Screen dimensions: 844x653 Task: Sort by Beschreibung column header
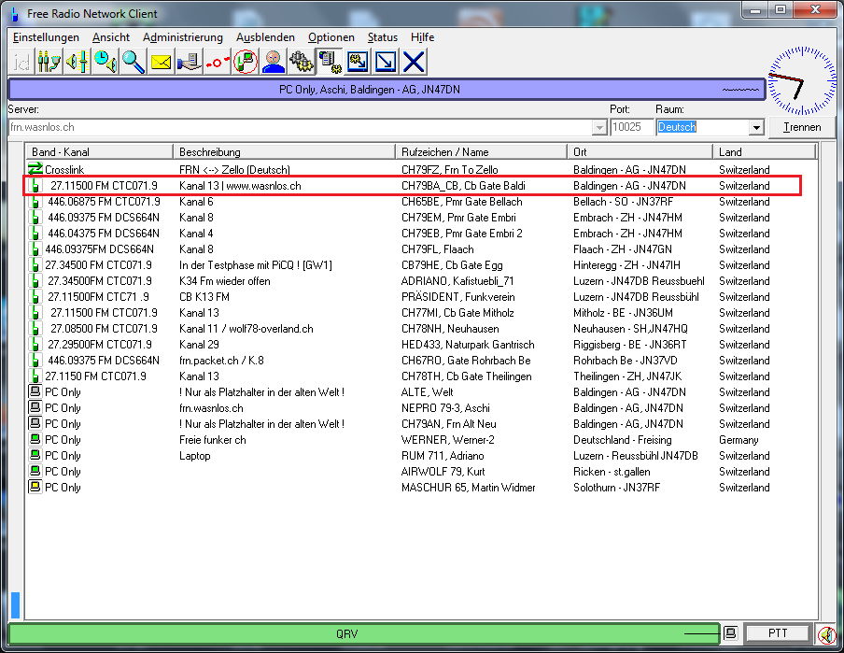284,152
